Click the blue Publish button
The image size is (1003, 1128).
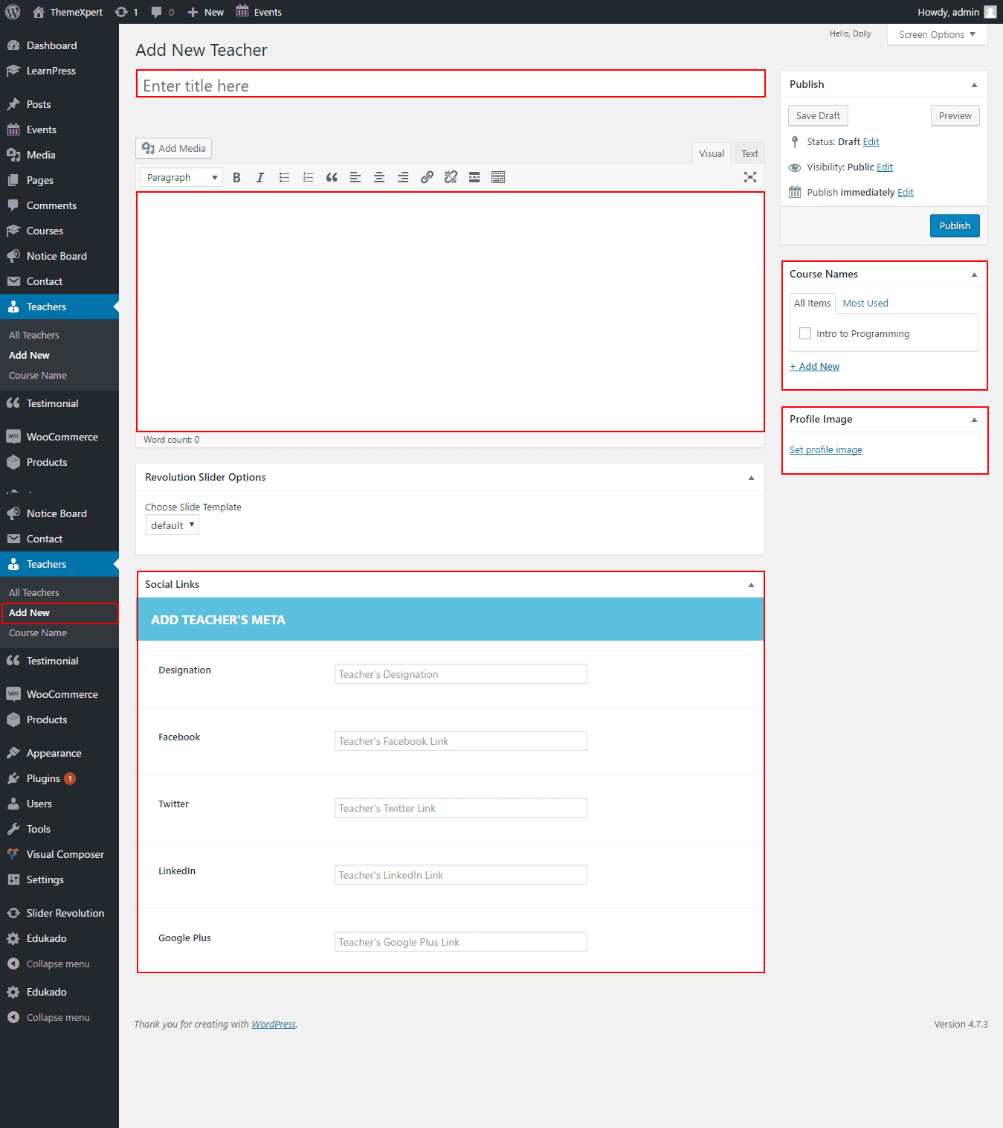pos(955,226)
